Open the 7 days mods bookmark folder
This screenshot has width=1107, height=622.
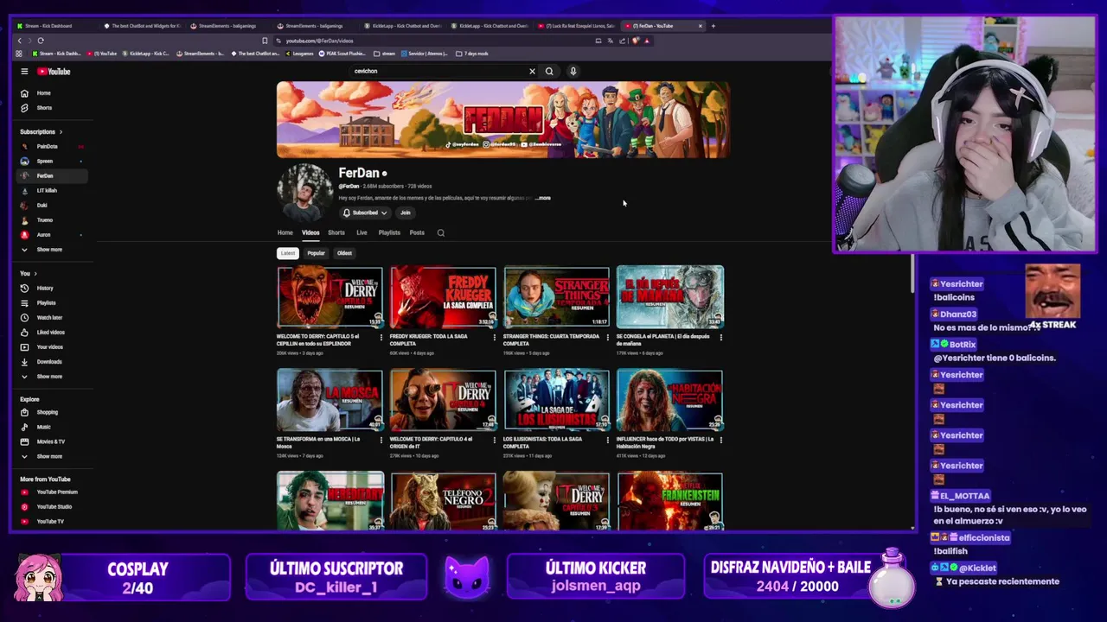point(472,54)
